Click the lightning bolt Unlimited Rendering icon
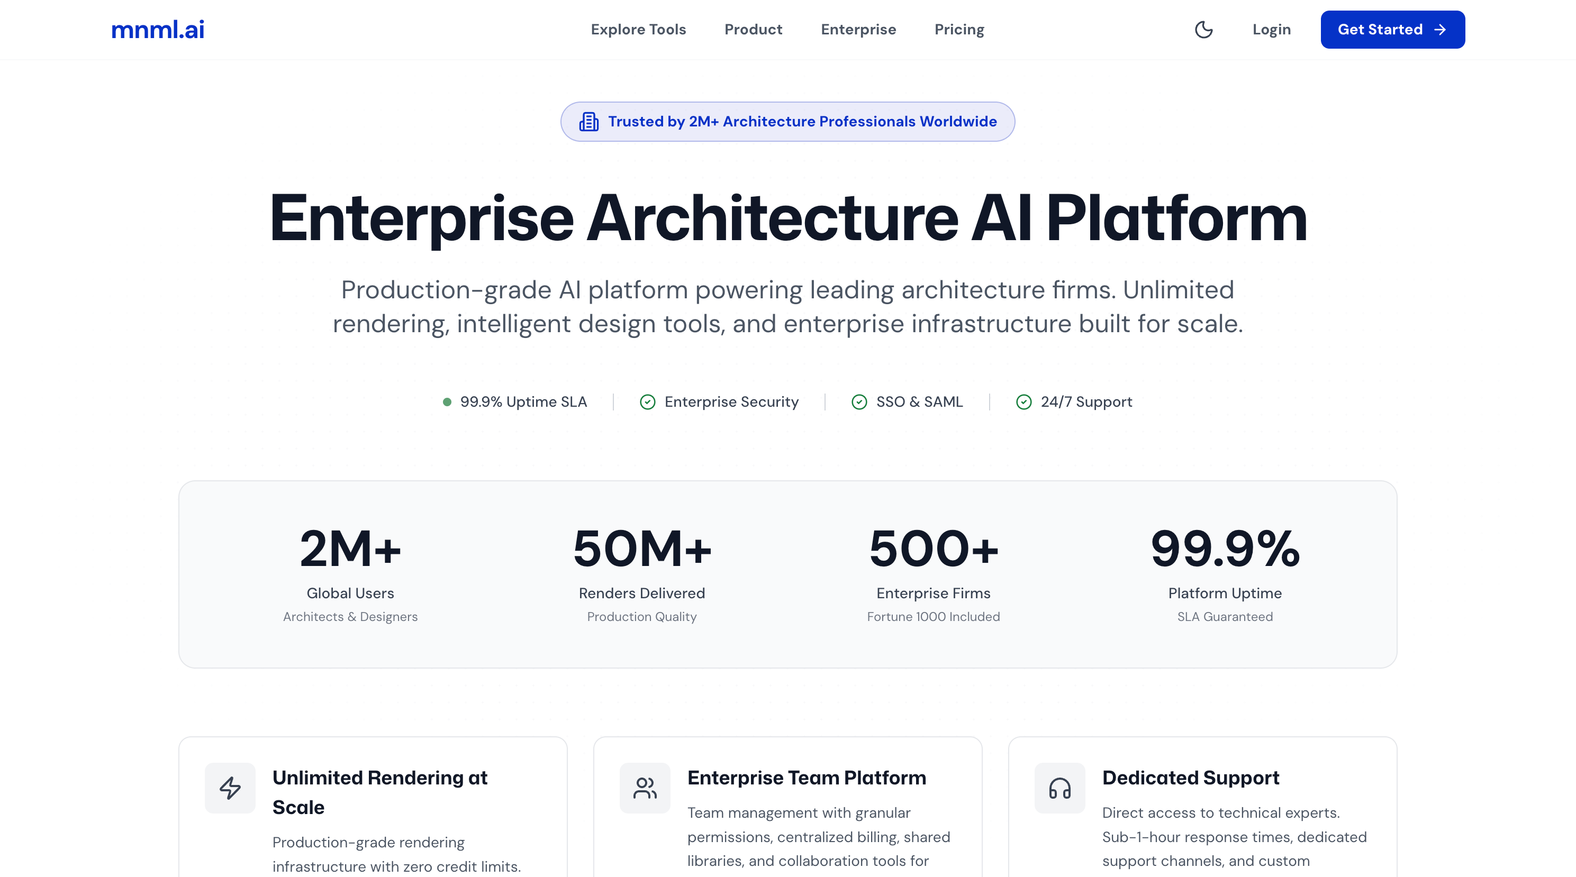1576x877 pixels. click(x=230, y=788)
